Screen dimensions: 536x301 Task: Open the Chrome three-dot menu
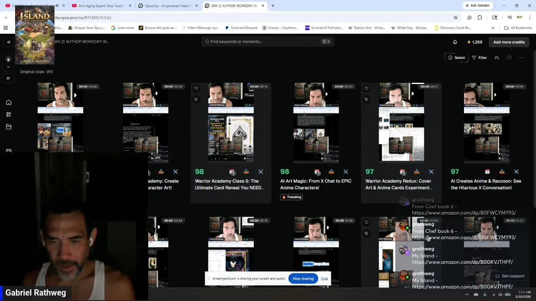pyautogui.click(x=530, y=18)
